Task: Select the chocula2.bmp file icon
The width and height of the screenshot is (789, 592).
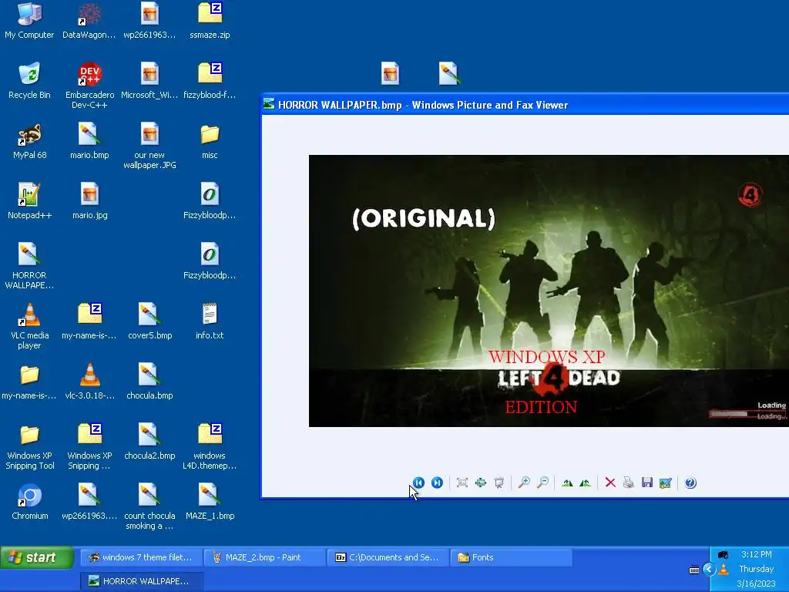Action: tap(149, 442)
